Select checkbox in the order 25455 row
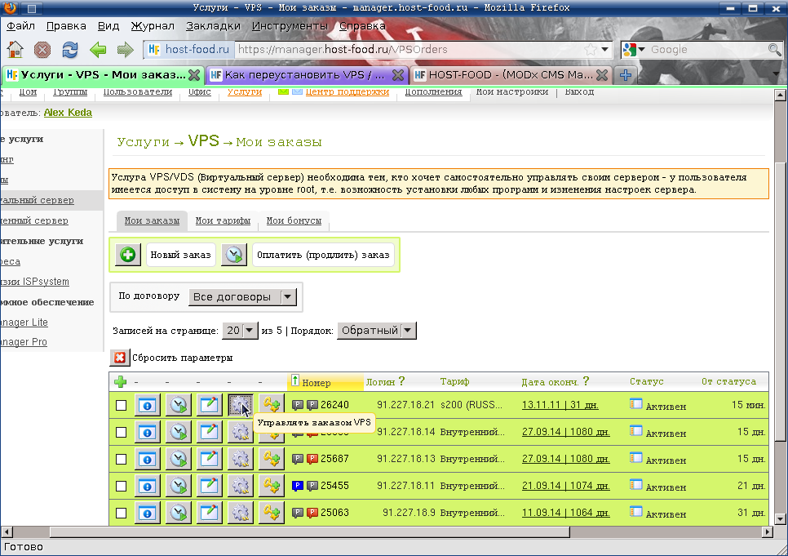Viewport: 788px width, 556px height. 121,486
